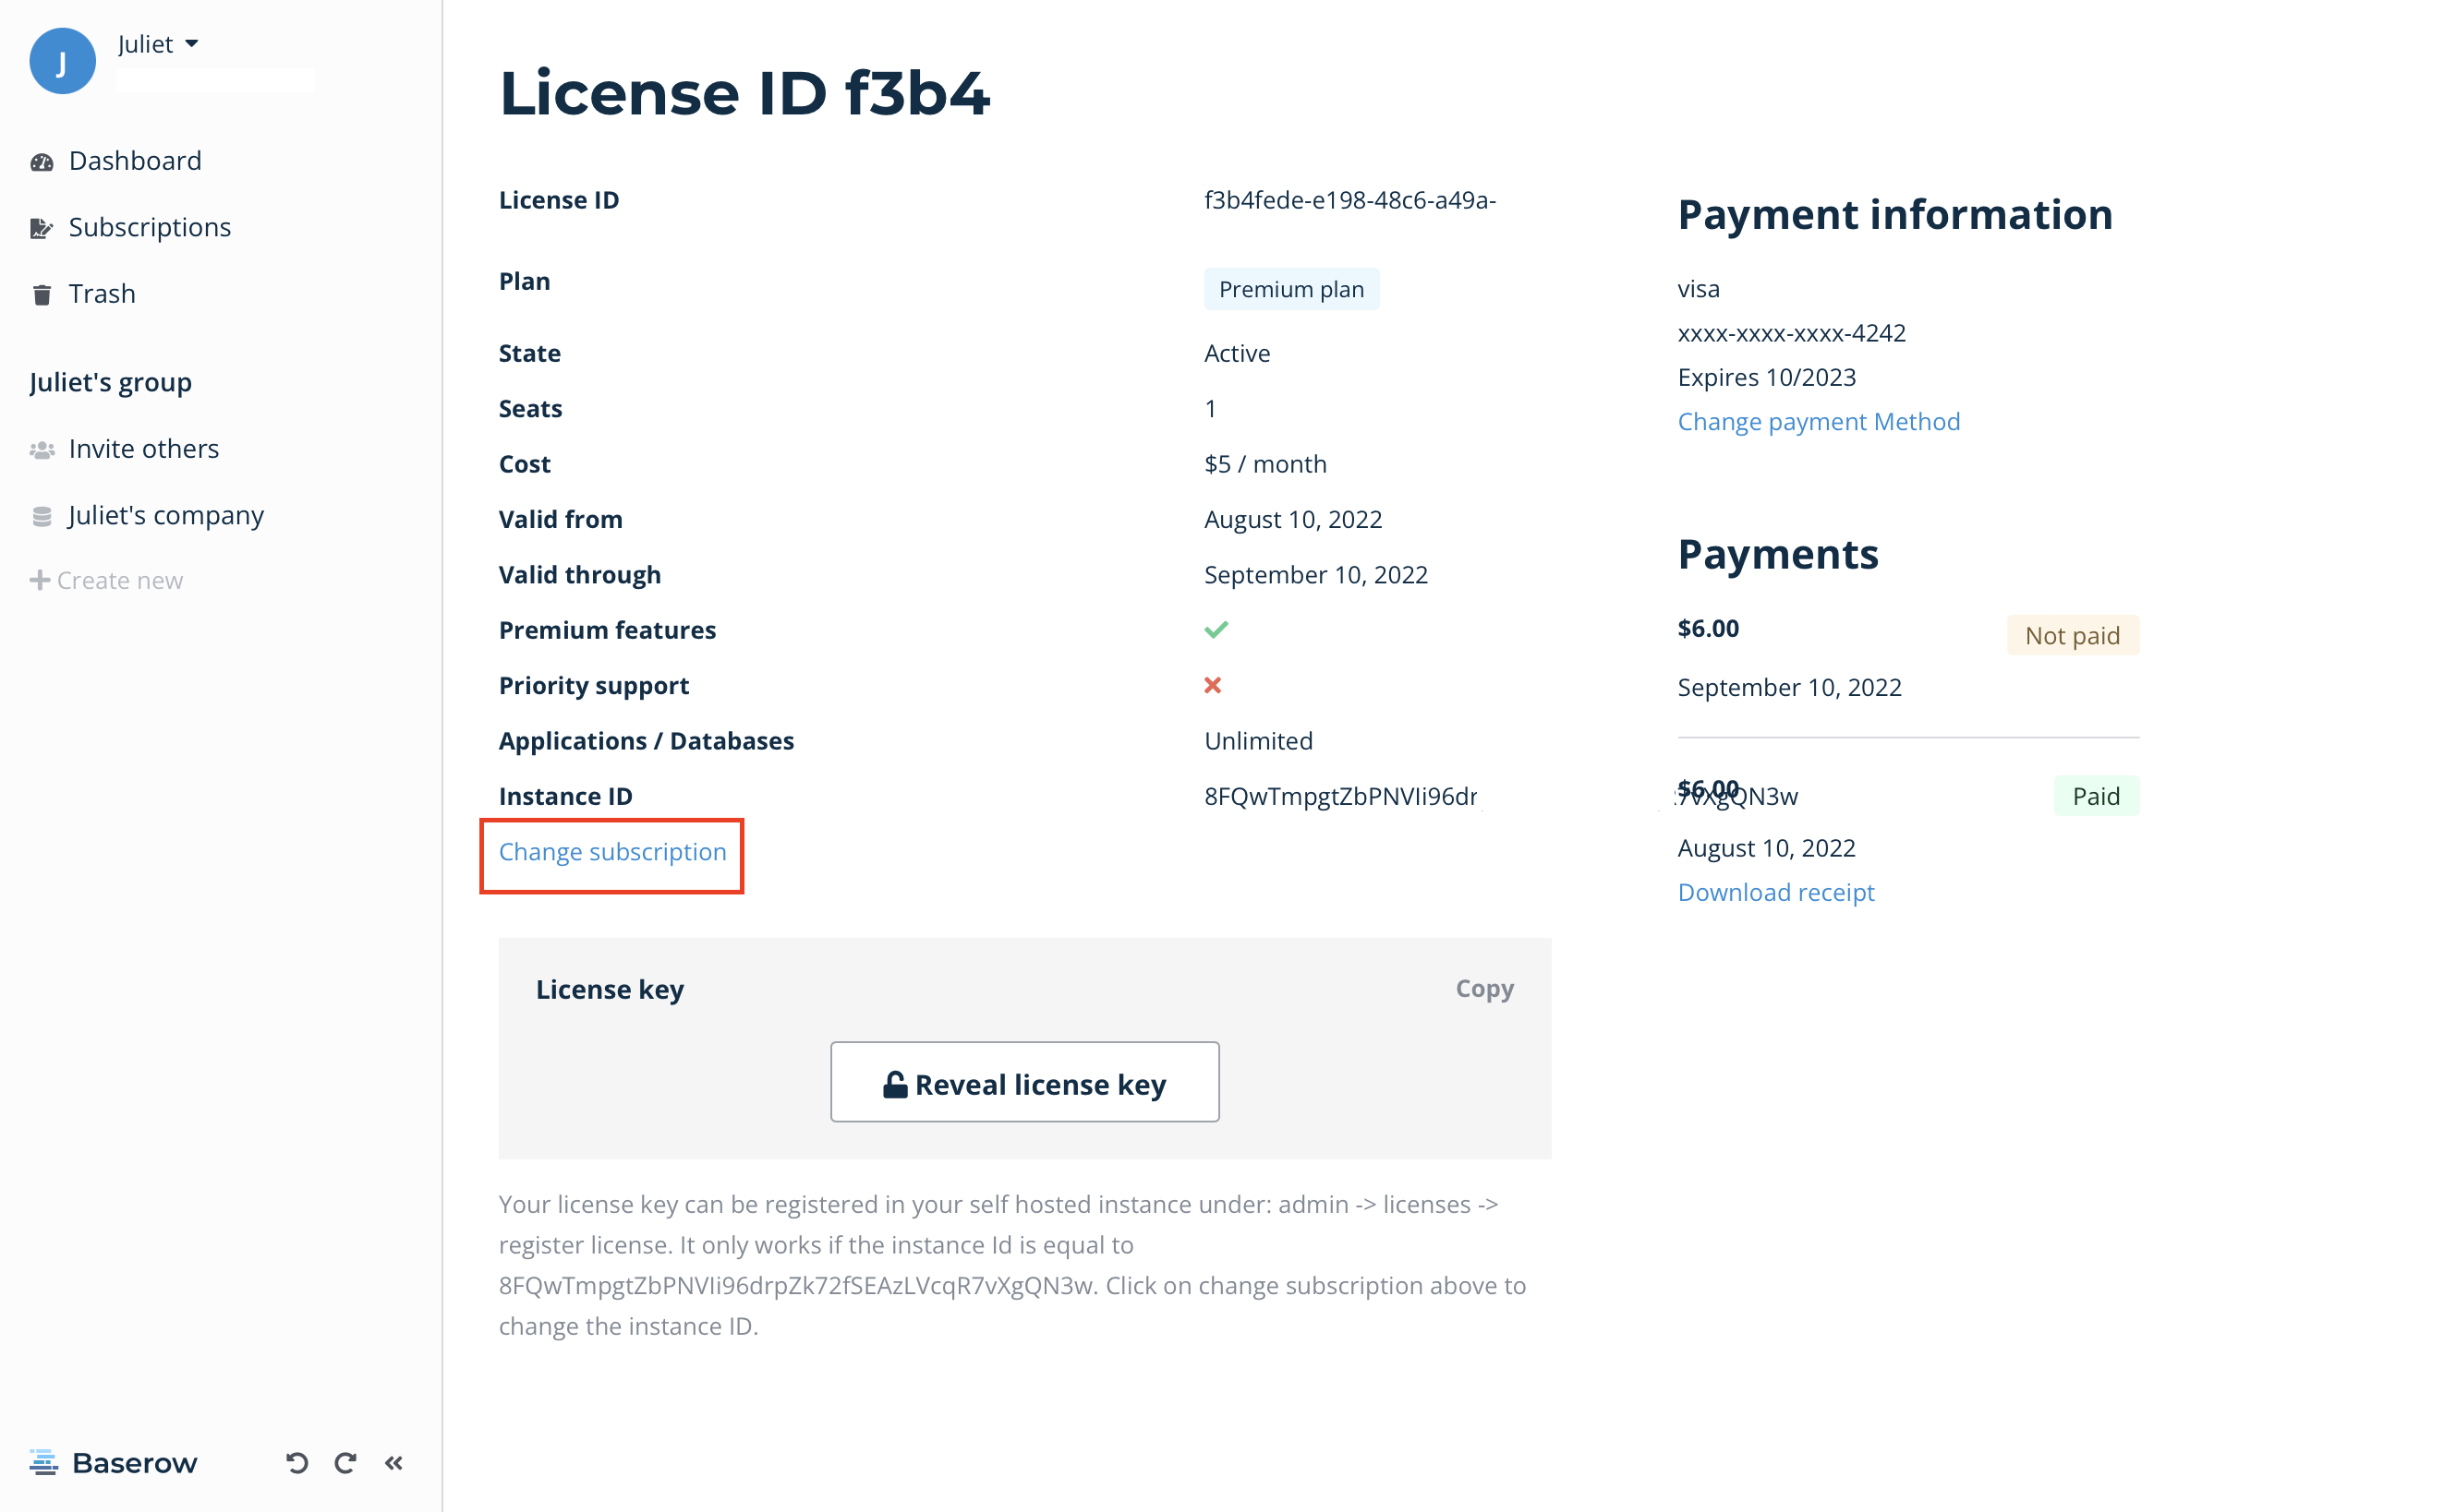Viewport: 2444px width, 1512px height.
Task: Click the Baserow logo icon
Action: point(43,1463)
